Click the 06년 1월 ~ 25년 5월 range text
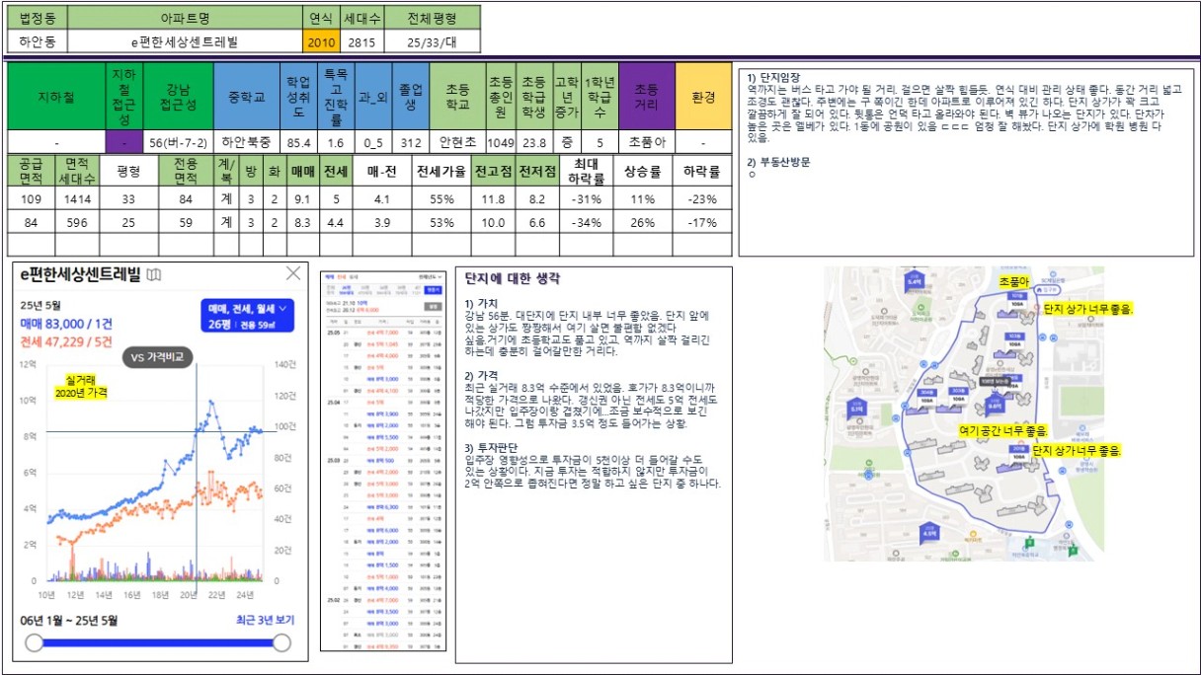The image size is (1201, 675). 69,621
